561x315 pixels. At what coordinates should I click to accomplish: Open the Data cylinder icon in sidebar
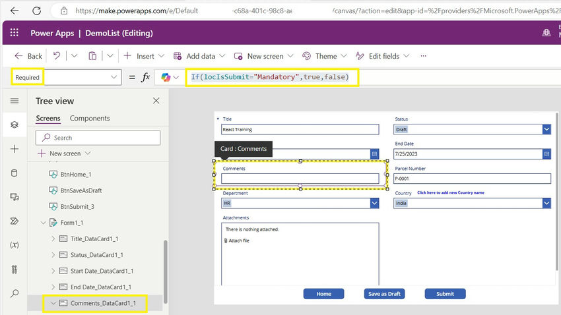[15, 173]
